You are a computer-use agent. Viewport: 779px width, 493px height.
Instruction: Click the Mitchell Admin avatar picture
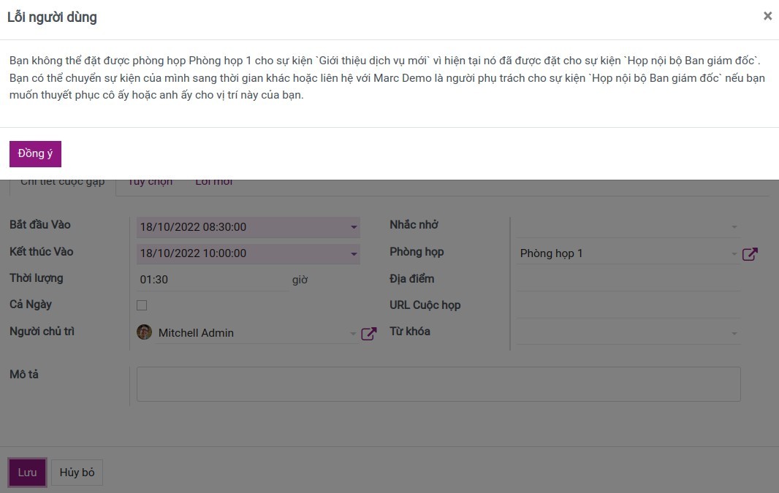[144, 332]
